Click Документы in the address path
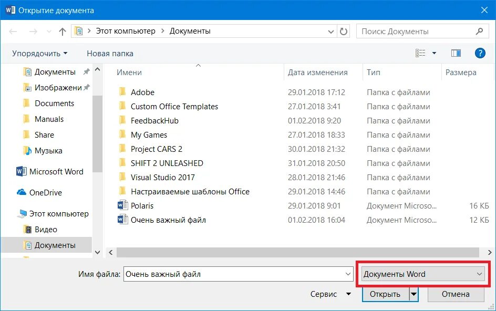 click(x=190, y=31)
